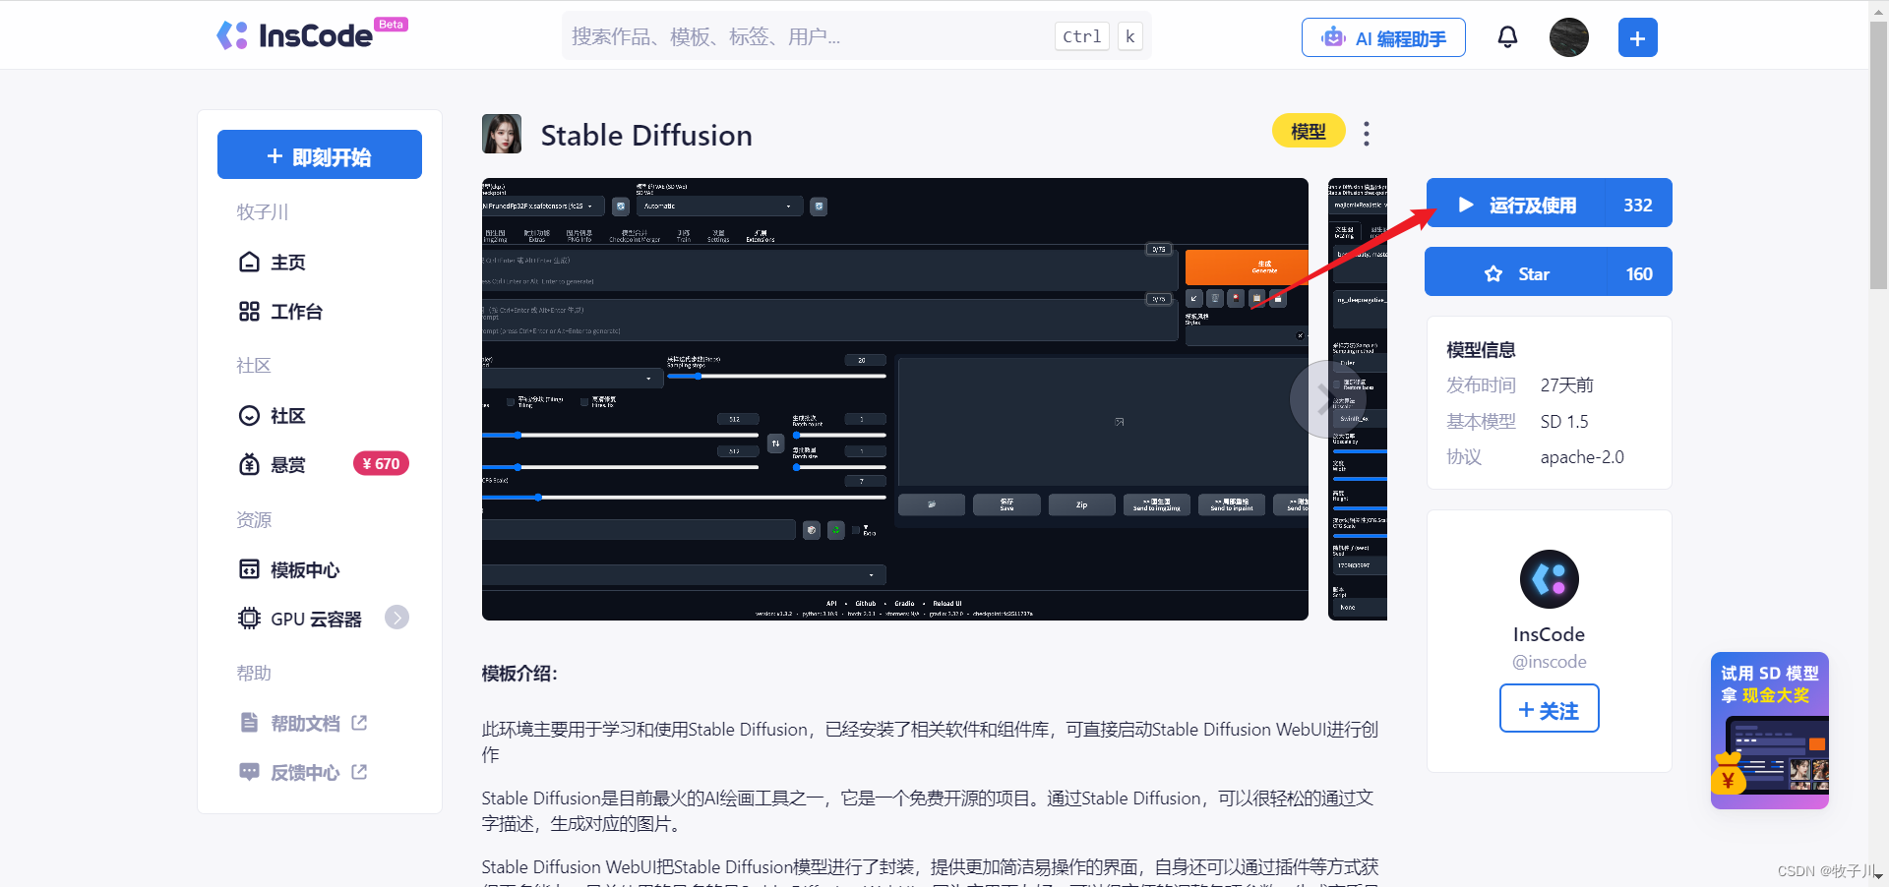The image size is (1889, 887).
Task: Open 帮助文档 link
Action: [x=305, y=723]
